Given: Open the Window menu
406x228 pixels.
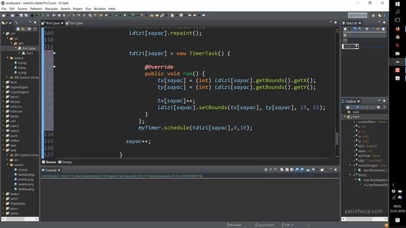Looking at the screenshot, I should (100, 8).
